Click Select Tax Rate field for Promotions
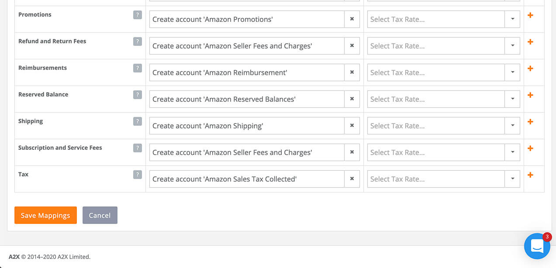The height and width of the screenshot is (268, 556). point(436,19)
